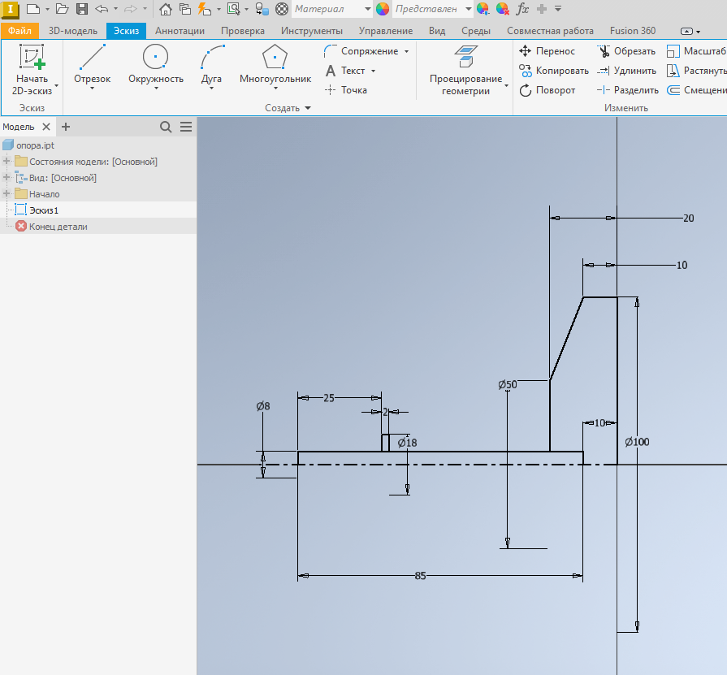The image size is (727, 675).
Task: Go to the Home view icon
Action: (x=166, y=9)
